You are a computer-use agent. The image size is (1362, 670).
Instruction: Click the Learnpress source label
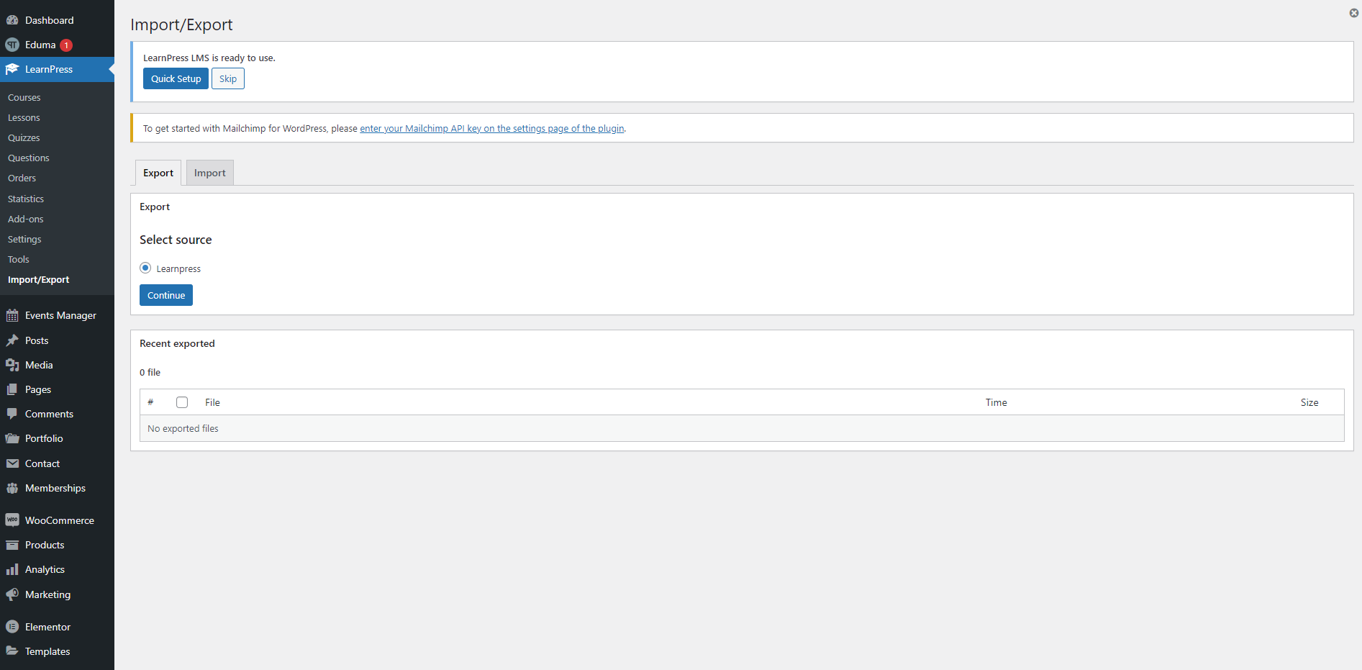pyautogui.click(x=178, y=268)
